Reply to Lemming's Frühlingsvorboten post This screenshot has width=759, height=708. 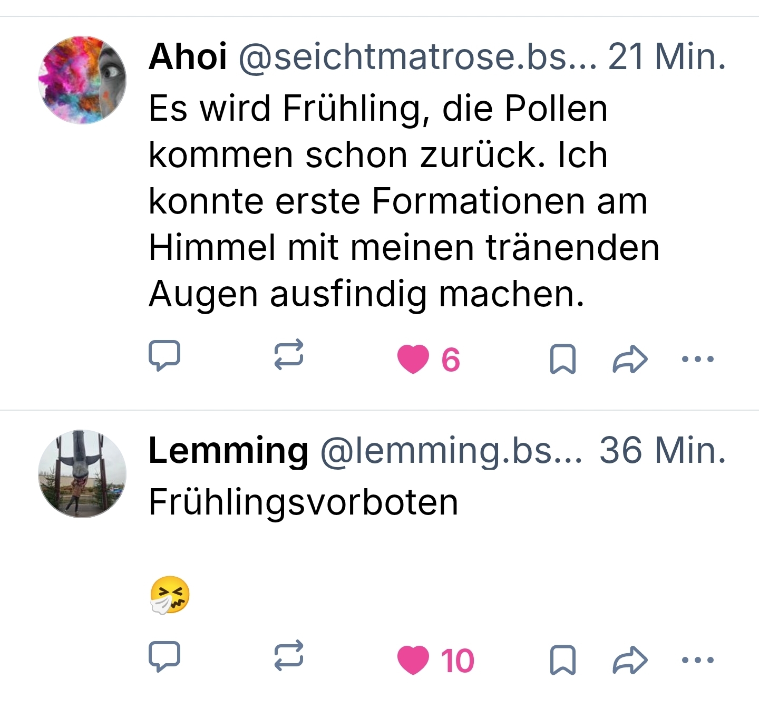pyautogui.click(x=164, y=656)
